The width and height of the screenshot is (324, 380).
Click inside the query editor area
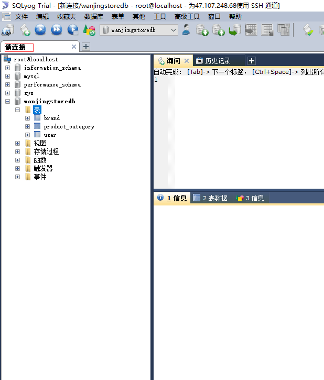point(249,133)
